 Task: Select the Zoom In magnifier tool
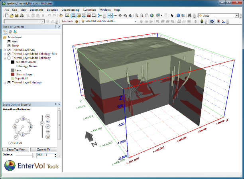(x=136, y=16)
